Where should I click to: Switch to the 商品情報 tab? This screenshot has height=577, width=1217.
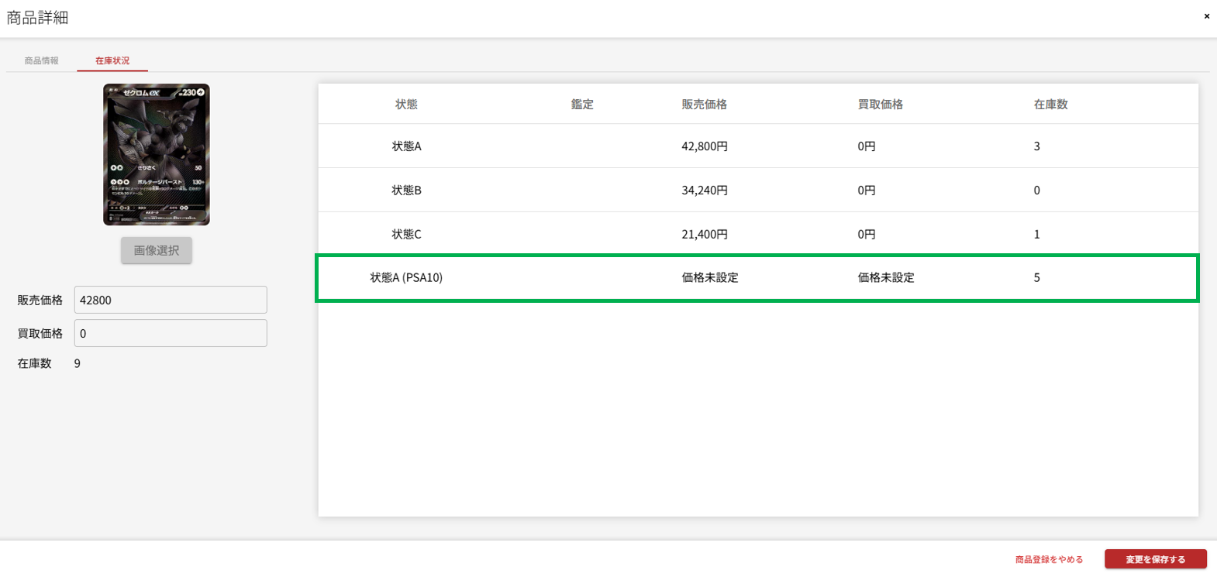[41, 60]
